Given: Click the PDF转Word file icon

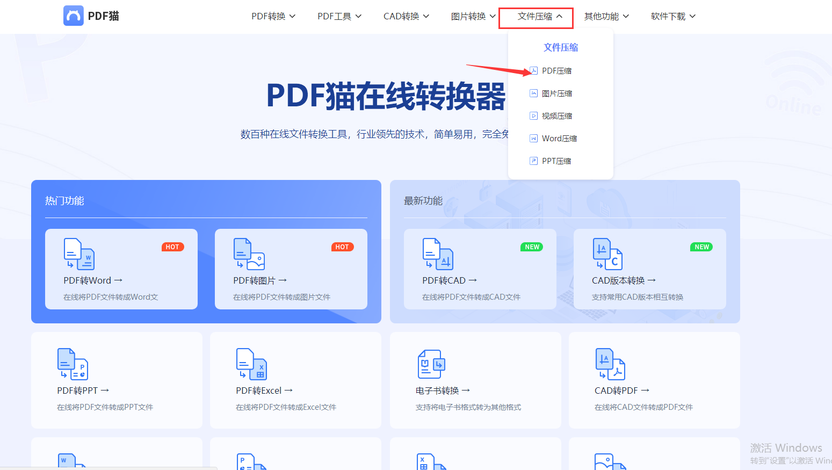Looking at the screenshot, I should tap(79, 254).
